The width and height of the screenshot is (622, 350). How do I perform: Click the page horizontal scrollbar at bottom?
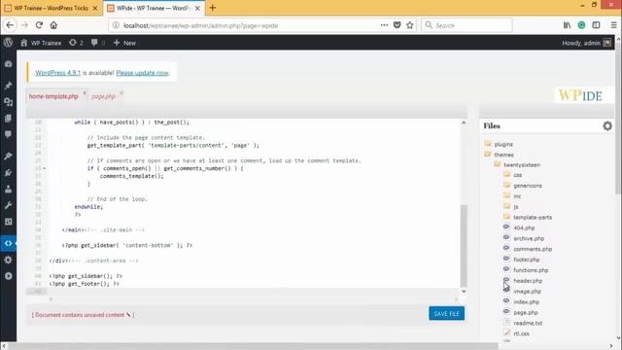point(253,346)
